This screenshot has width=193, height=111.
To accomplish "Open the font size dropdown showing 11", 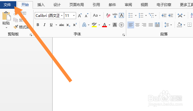I will [x=74, y=15].
